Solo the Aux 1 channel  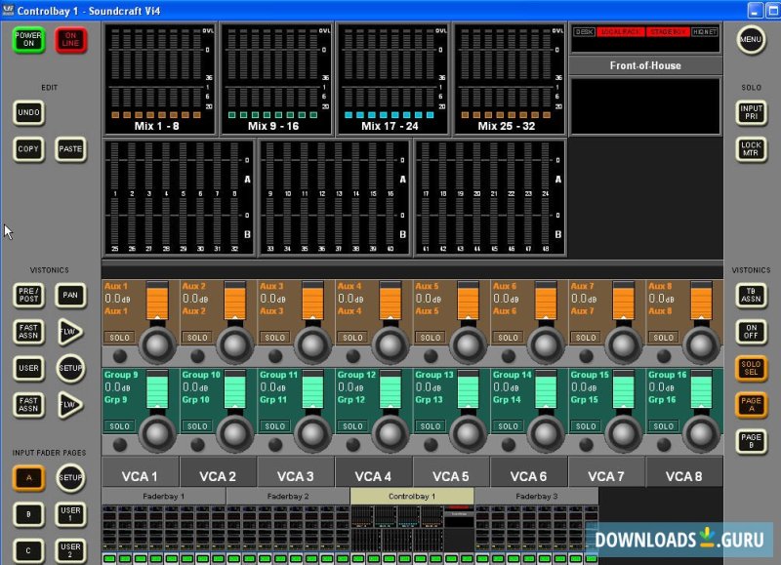[119, 338]
